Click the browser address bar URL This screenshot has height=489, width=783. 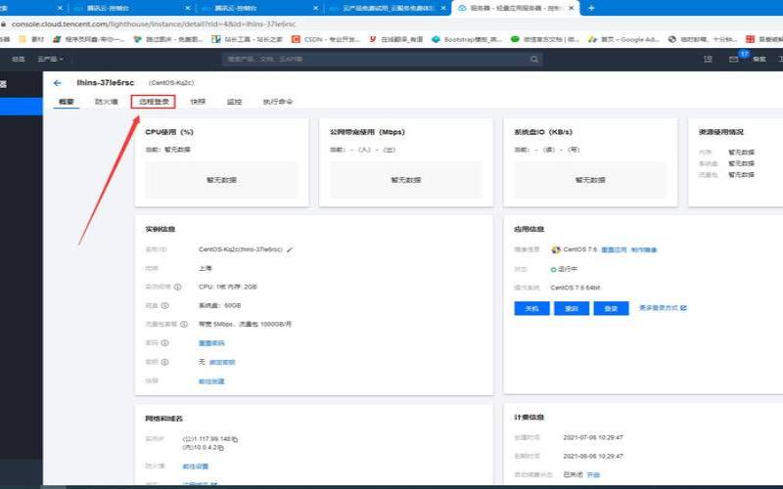pyautogui.click(x=154, y=23)
